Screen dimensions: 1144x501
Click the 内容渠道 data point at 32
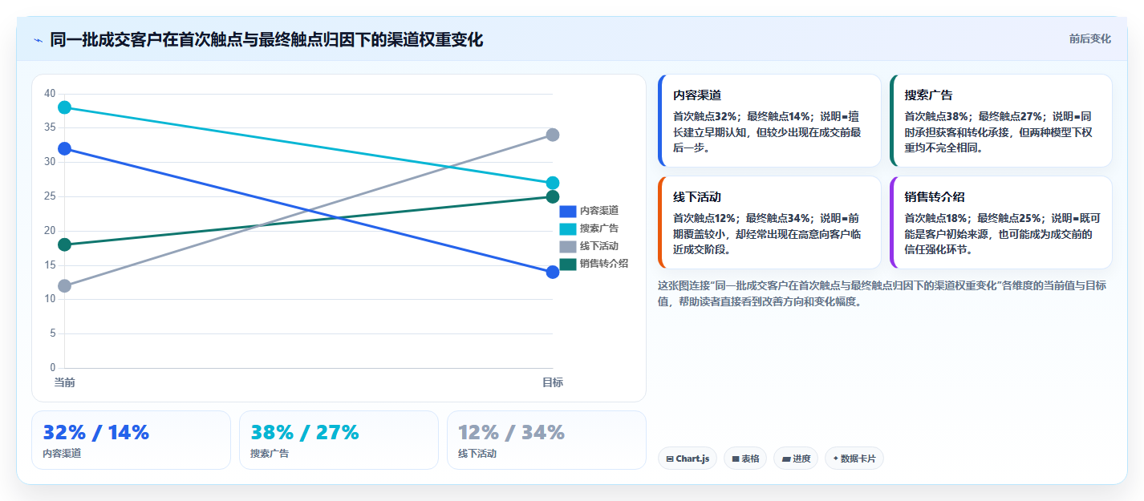(x=65, y=148)
